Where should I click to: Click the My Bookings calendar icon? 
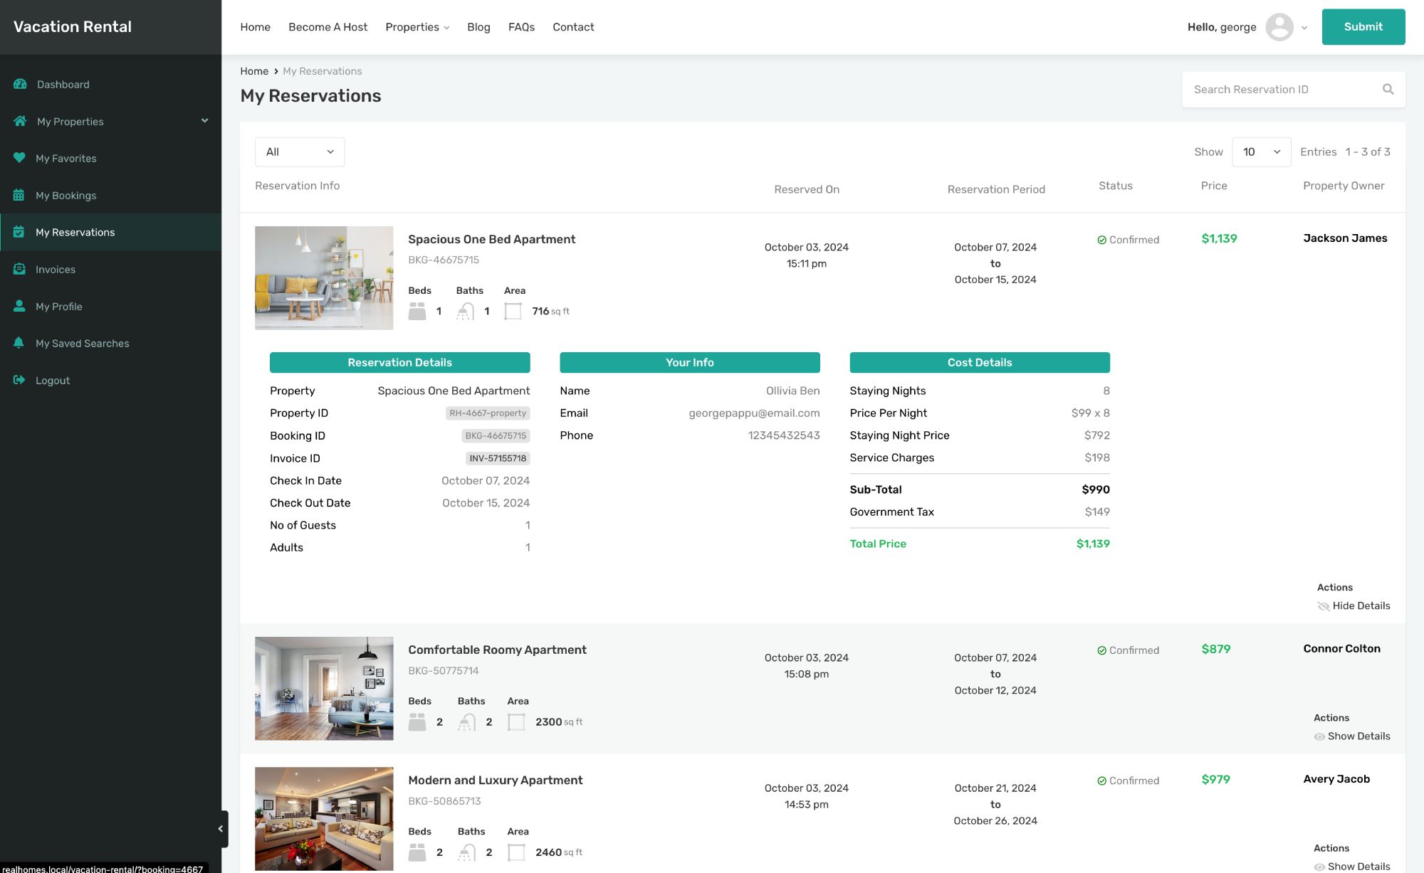19,195
